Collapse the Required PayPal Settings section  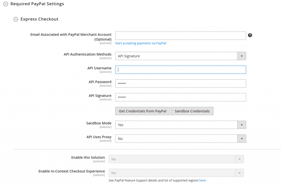pos(6,4)
